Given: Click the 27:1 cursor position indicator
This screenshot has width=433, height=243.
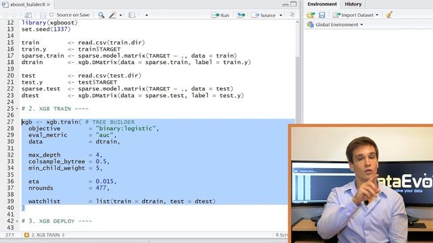Looking at the screenshot, I should click(x=9, y=235).
